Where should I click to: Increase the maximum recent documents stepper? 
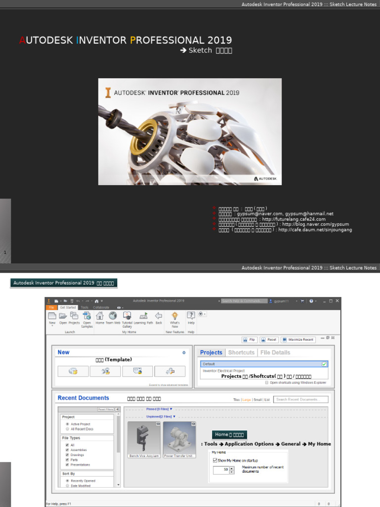[x=232, y=468]
